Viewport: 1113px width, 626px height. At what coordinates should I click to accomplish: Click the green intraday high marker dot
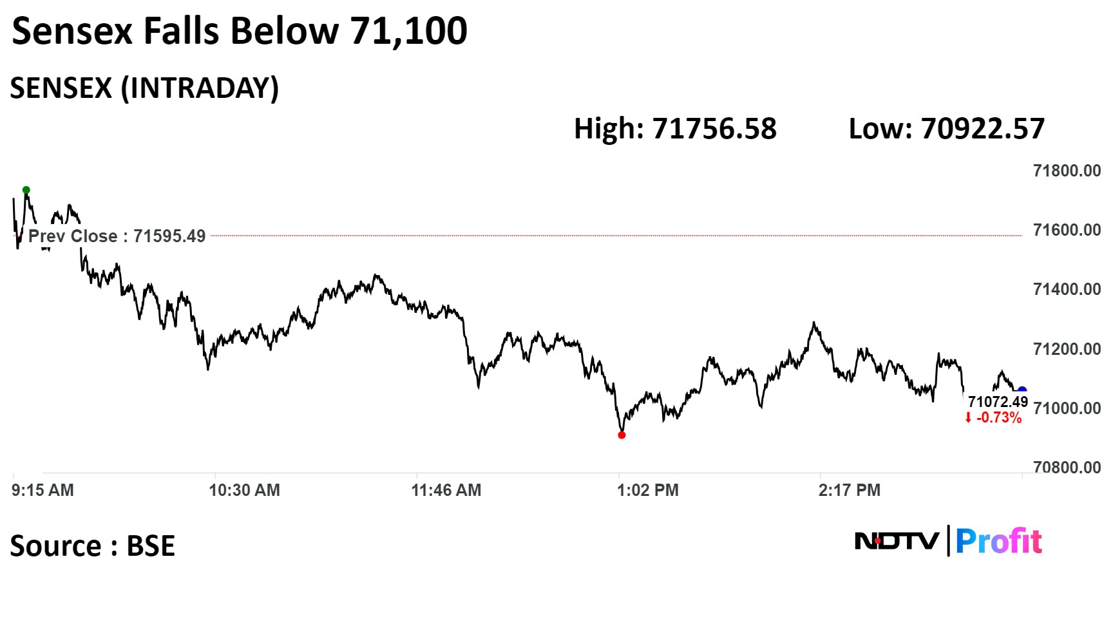coord(26,190)
